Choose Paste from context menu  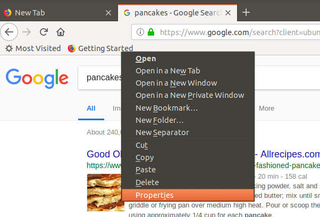point(188,170)
